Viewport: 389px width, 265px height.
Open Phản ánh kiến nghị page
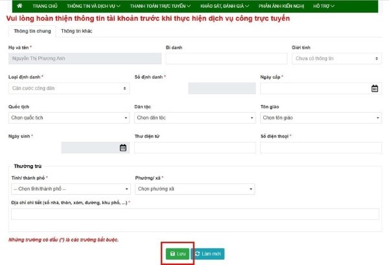click(x=281, y=6)
